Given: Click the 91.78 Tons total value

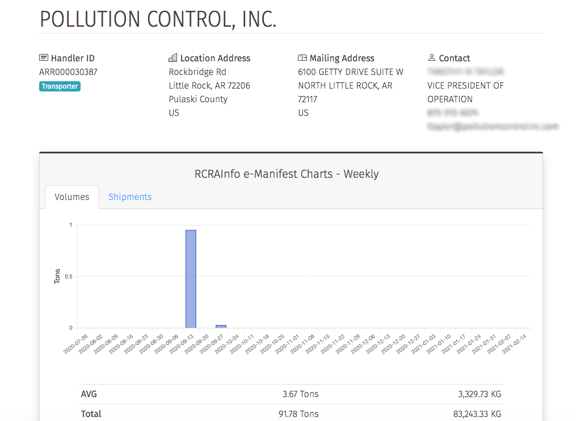Looking at the screenshot, I should pyautogui.click(x=298, y=414).
